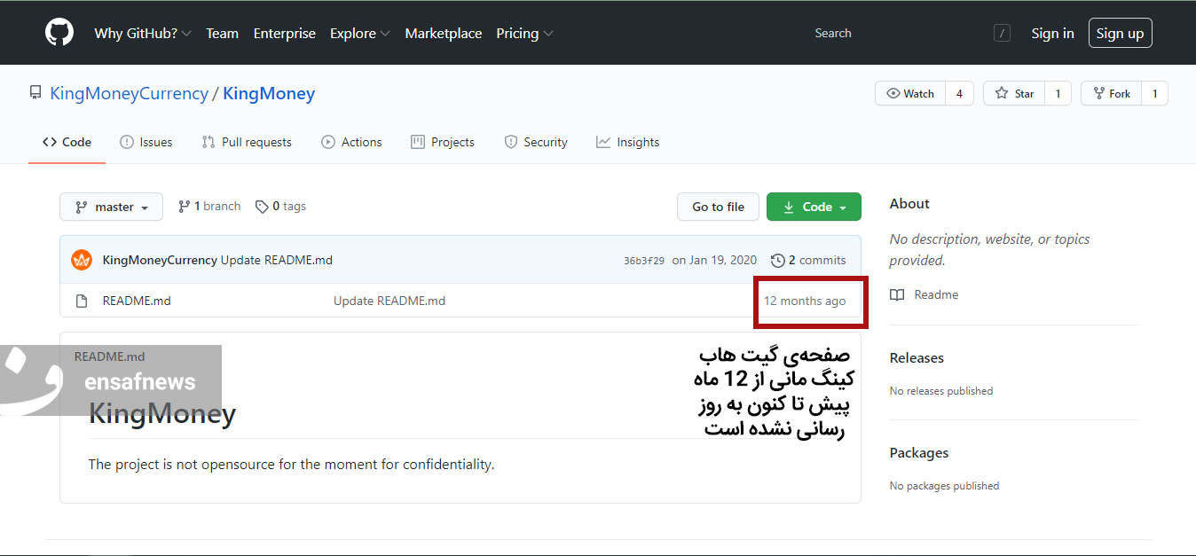Open the master branch dropdown
The width and height of the screenshot is (1196, 556).
[111, 207]
